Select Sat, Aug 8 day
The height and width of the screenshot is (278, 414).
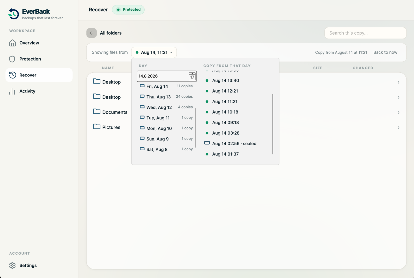[x=167, y=149]
